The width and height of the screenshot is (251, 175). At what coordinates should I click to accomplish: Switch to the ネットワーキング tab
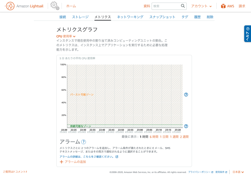[x=130, y=17]
